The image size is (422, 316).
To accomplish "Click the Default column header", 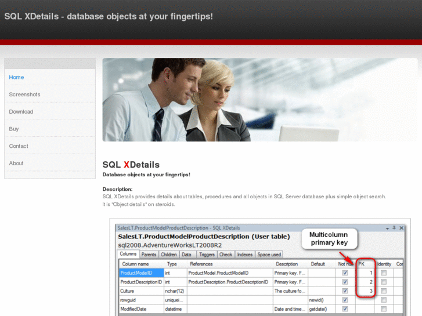I will pos(322,264).
